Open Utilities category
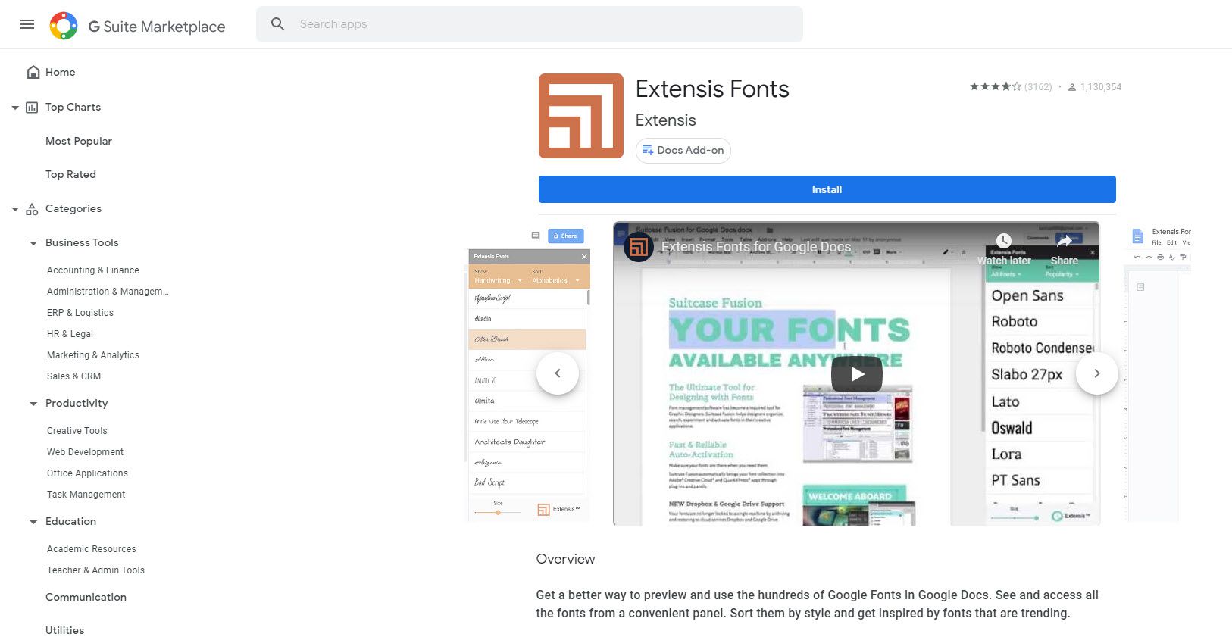Screen dimensions: 1232x637 [x=64, y=630]
